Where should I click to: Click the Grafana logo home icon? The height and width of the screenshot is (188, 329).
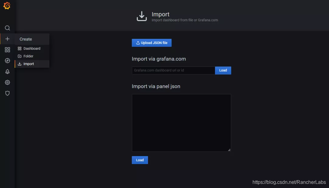click(x=7, y=6)
